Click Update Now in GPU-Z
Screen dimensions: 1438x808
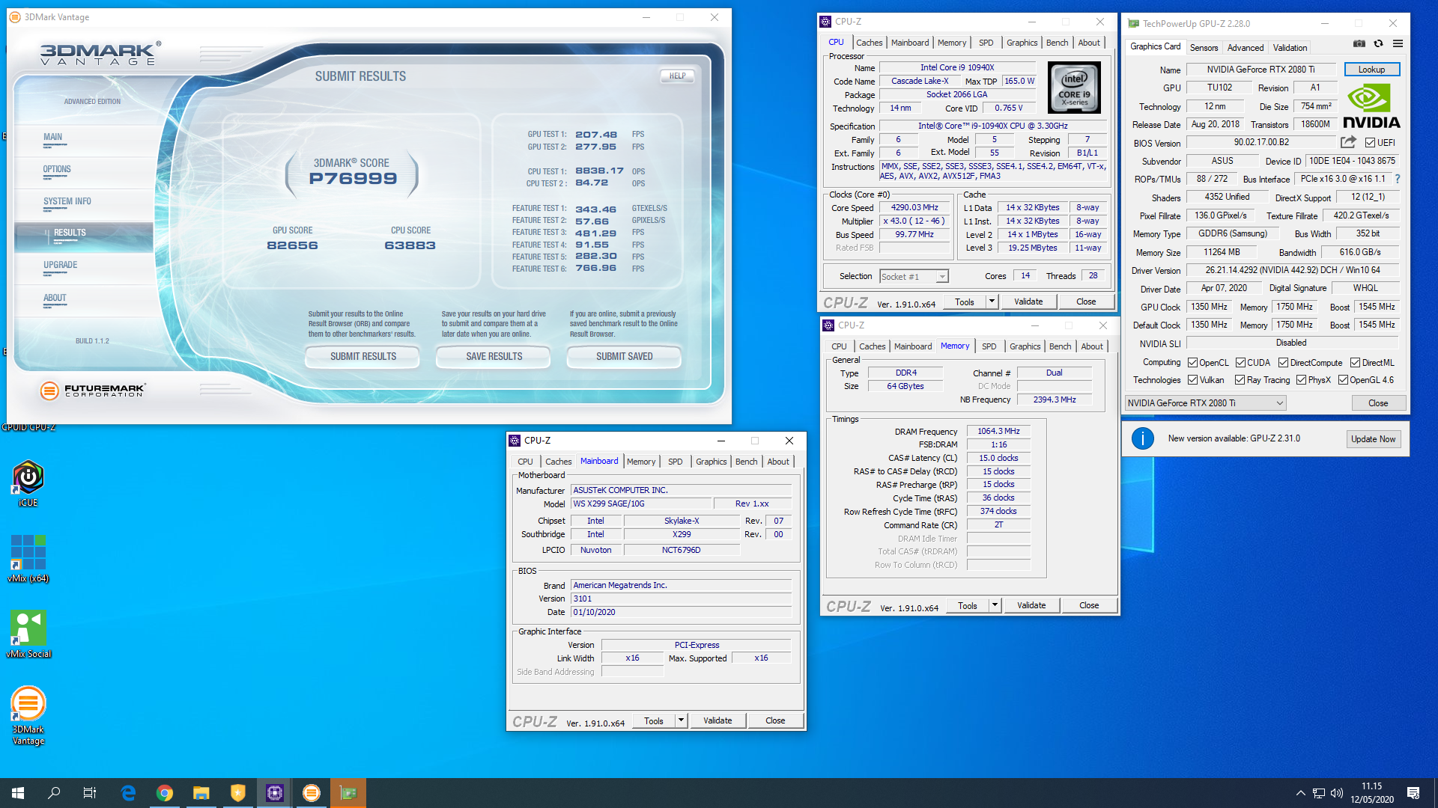[1373, 439]
